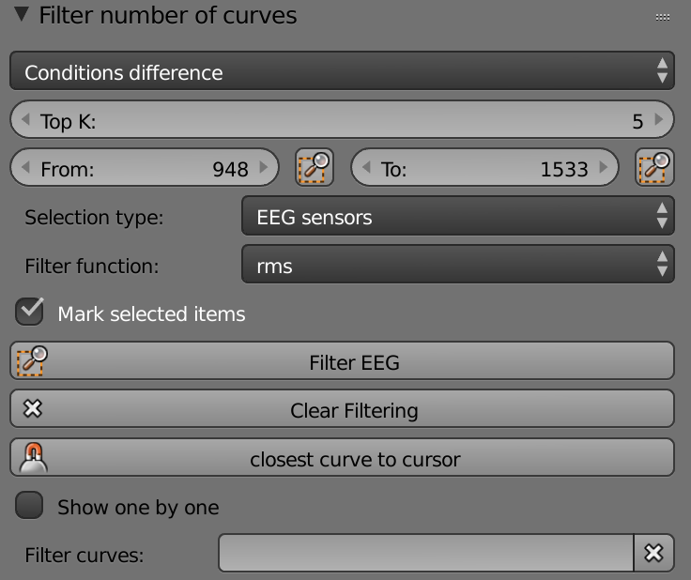This screenshot has height=580, width=691.
Task: Click the Top K value slider field
Action: tap(342, 119)
